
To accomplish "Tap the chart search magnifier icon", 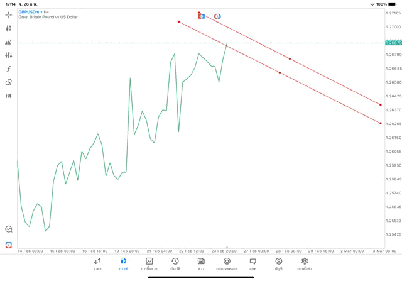I will [x=9, y=229].
